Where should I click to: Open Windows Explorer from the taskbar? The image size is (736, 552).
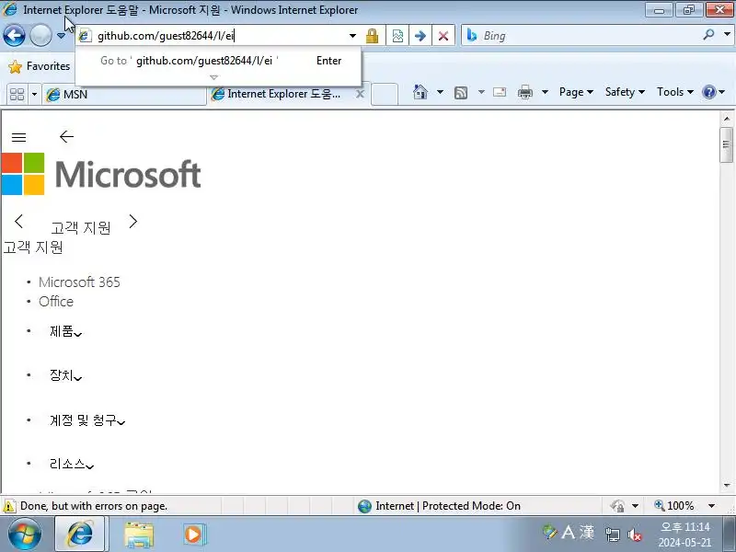(139, 535)
